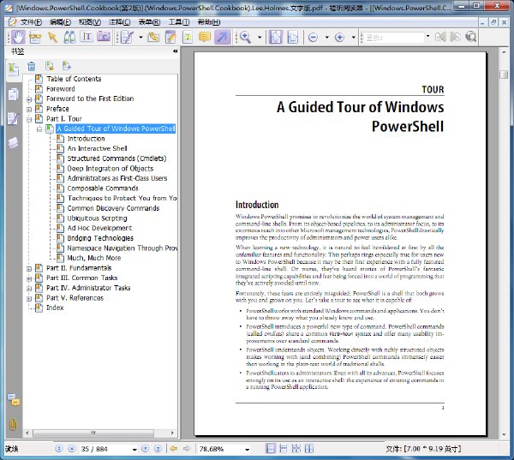Click the magnifier zoom tool
This screenshot has height=460, width=514.
(x=246, y=37)
